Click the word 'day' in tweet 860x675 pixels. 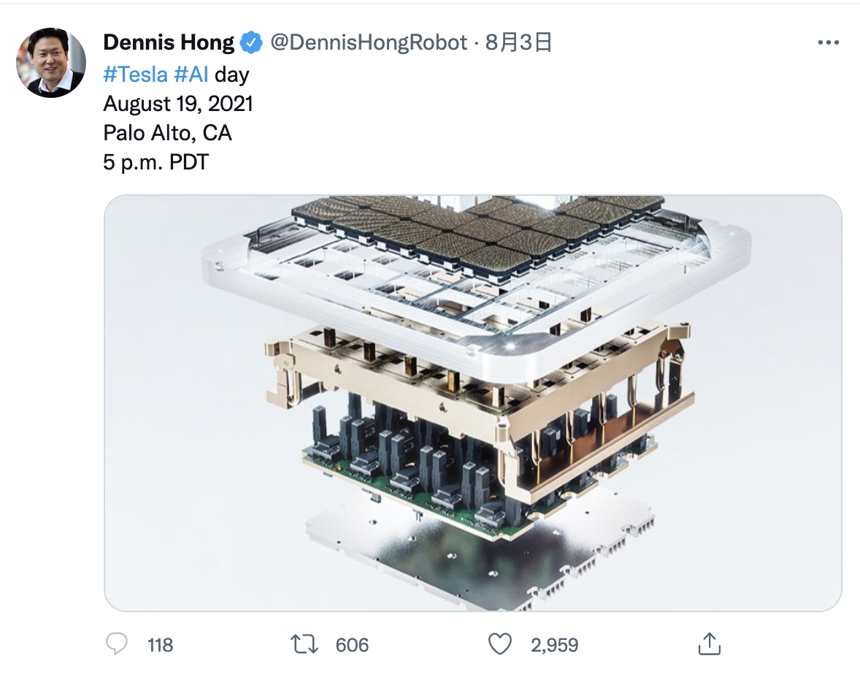232,75
